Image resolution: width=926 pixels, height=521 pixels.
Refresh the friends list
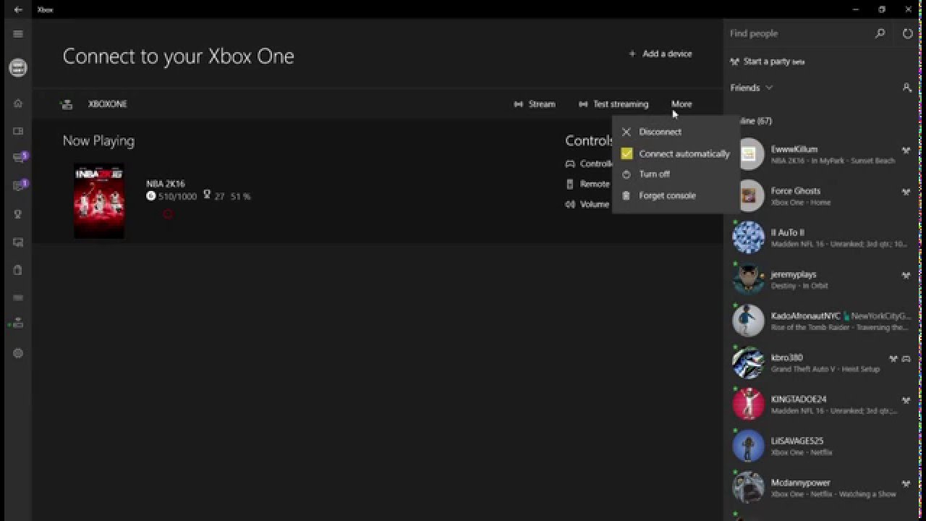pos(907,33)
